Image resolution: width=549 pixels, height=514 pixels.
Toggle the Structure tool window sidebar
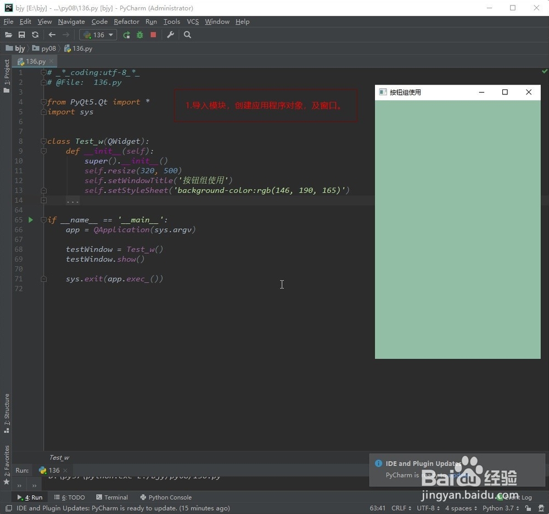pyautogui.click(x=6, y=413)
